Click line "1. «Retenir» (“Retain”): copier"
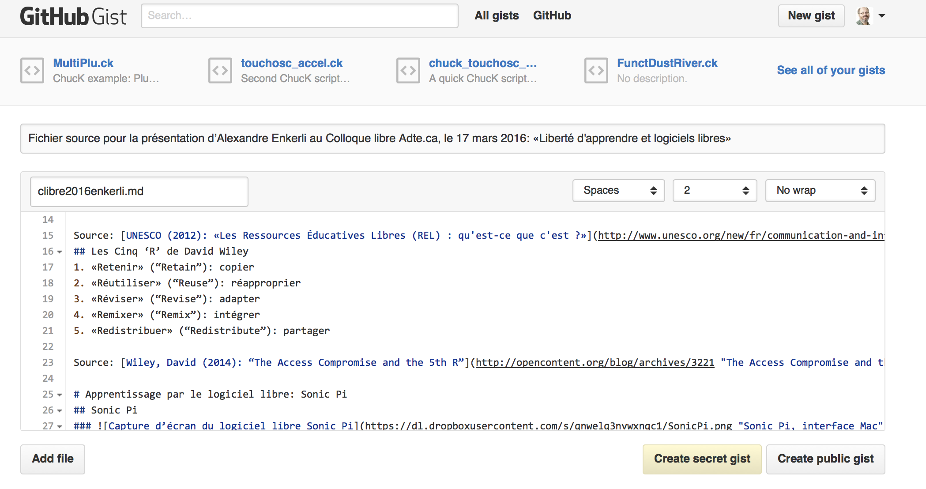 (164, 267)
